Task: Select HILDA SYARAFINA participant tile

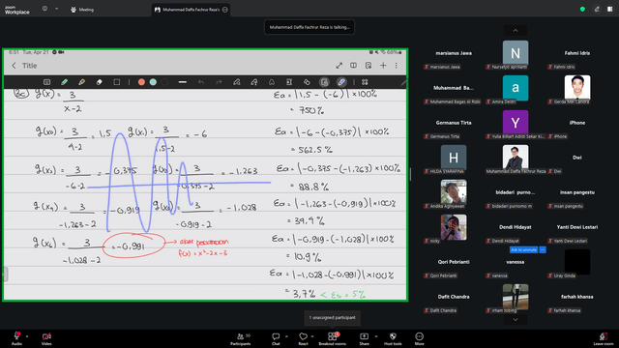Action: (454, 158)
